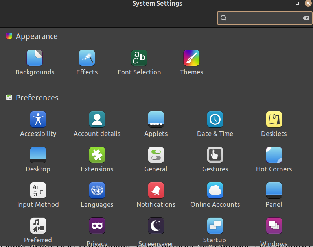Image resolution: width=313 pixels, height=247 pixels.
Task: Open General settings toggle icon
Action: coord(156,155)
